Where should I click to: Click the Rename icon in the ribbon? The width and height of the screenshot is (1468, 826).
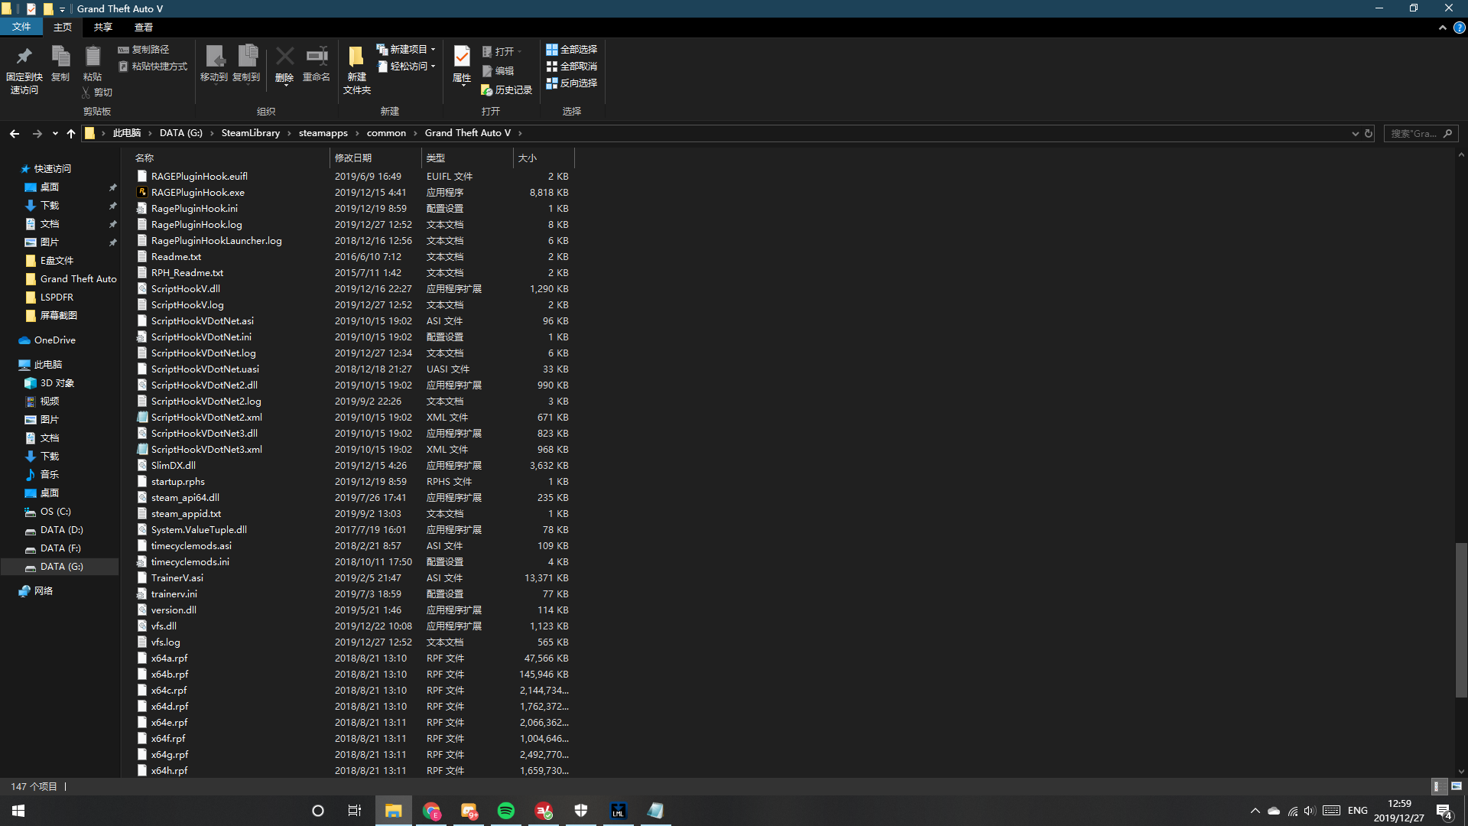pos(317,57)
